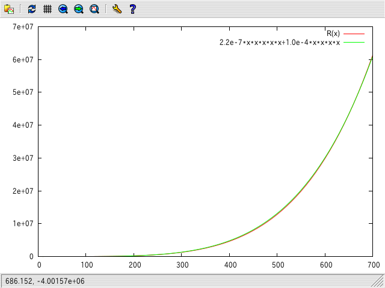Apply the previous zoom settings
This screenshot has height=288, width=385.
pos(63,9)
